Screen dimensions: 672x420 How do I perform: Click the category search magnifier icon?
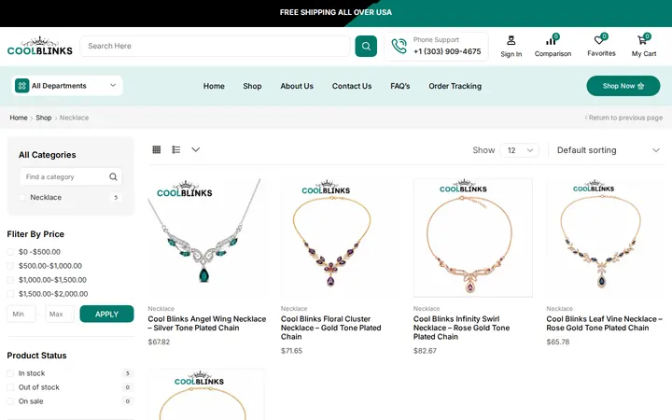click(113, 176)
